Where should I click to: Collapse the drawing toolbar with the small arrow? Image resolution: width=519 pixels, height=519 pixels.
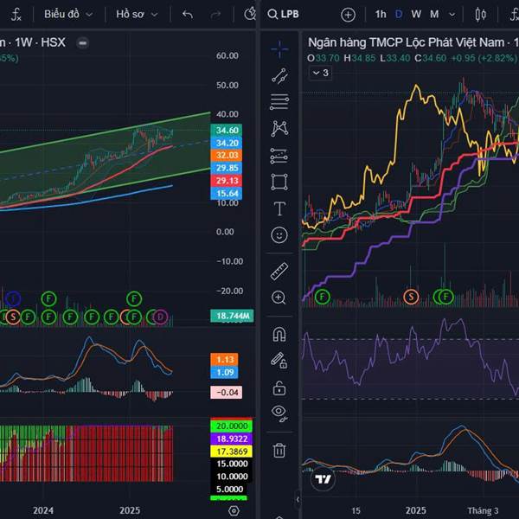pyautogui.click(x=298, y=499)
